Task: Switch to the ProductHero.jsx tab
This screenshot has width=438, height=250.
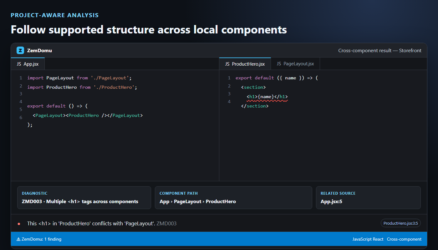Action: click(245, 64)
